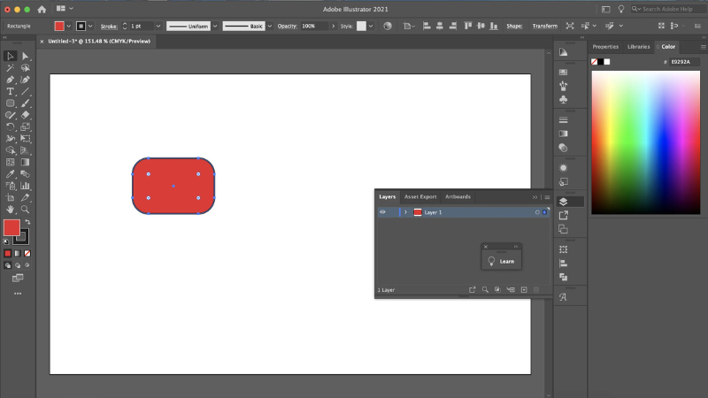Locate object using magnifier in Layers panel
Viewport: 708px width, 398px height.
click(x=485, y=289)
